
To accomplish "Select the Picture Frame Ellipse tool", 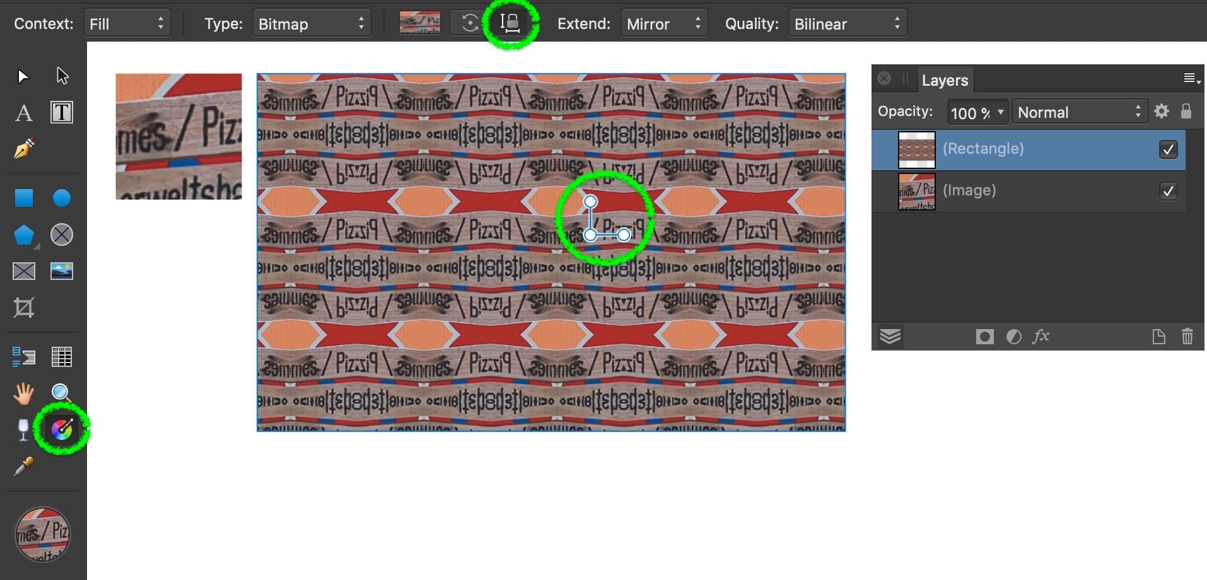I will [62, 235].
